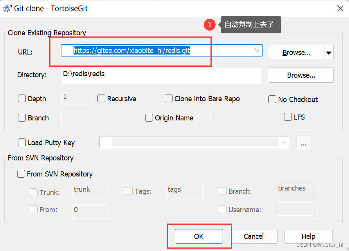Viewport: 349px width, 251px height.
Task: Tick the From checkbox in SVN section
Action: click(34, 209)
